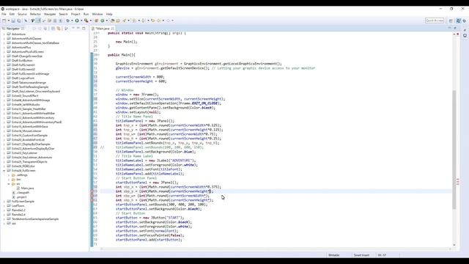Click the New Java Class icon
This screenshot has height=264, width=469.
coord(103,21)
